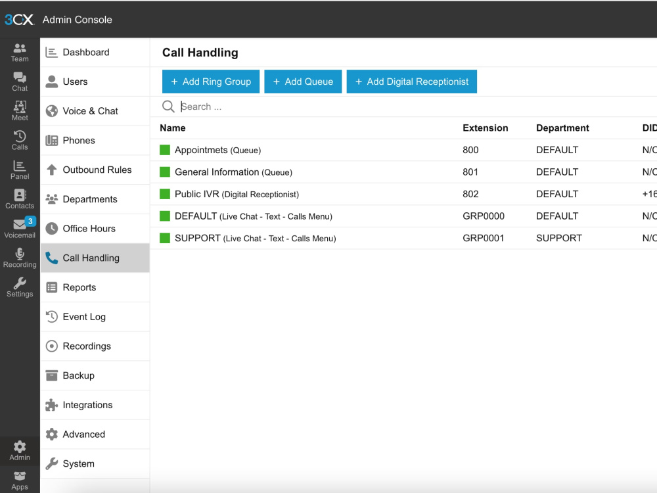Open DEFAULT Live Chat - Text - Calls Menu entry
This screenshot has height=493, width=657.
pos(254,216)
